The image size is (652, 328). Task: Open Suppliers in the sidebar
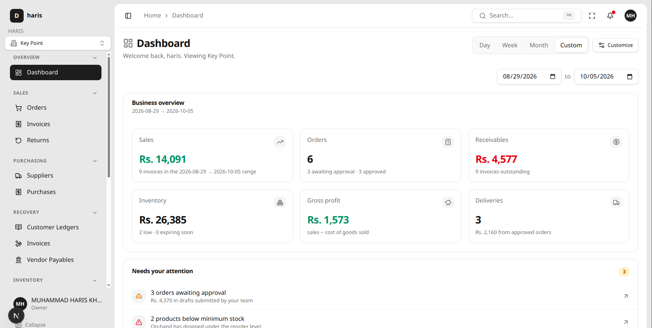tap(56, 175)
